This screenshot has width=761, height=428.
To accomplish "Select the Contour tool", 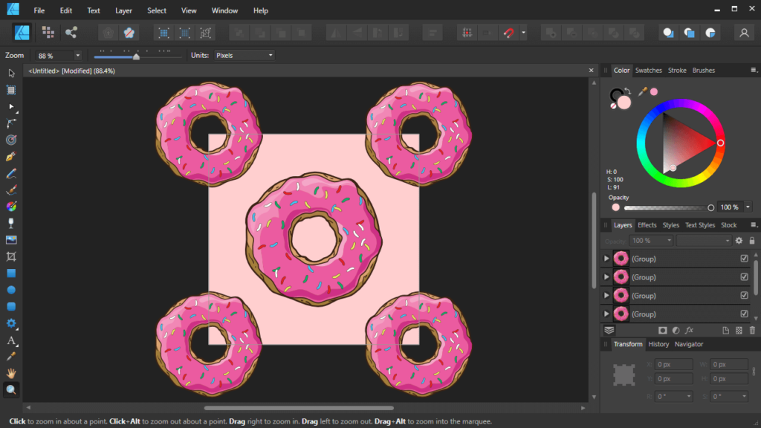I will point(11,140).
